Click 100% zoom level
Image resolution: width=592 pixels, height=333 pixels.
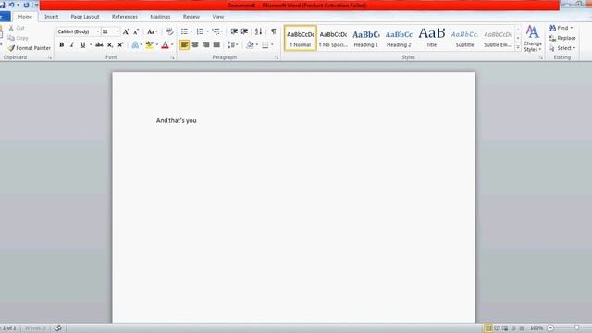pos(536,328)
